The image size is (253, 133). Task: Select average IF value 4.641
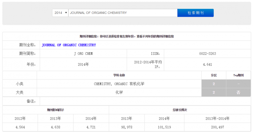(207, 65)
